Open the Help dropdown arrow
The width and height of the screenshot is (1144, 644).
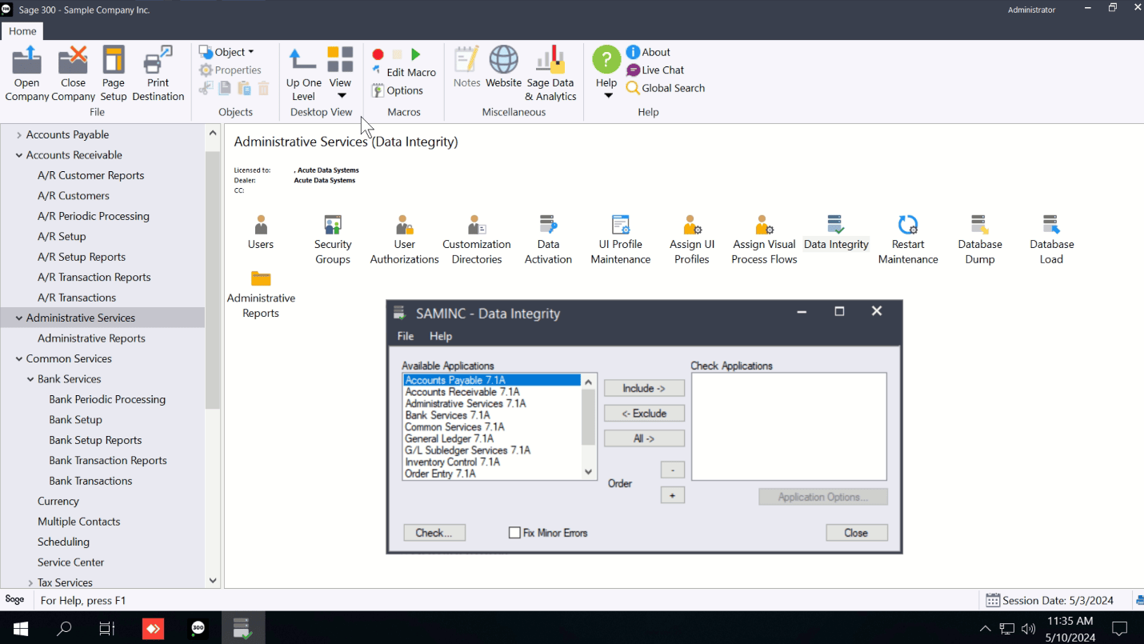tap(607, 95)
